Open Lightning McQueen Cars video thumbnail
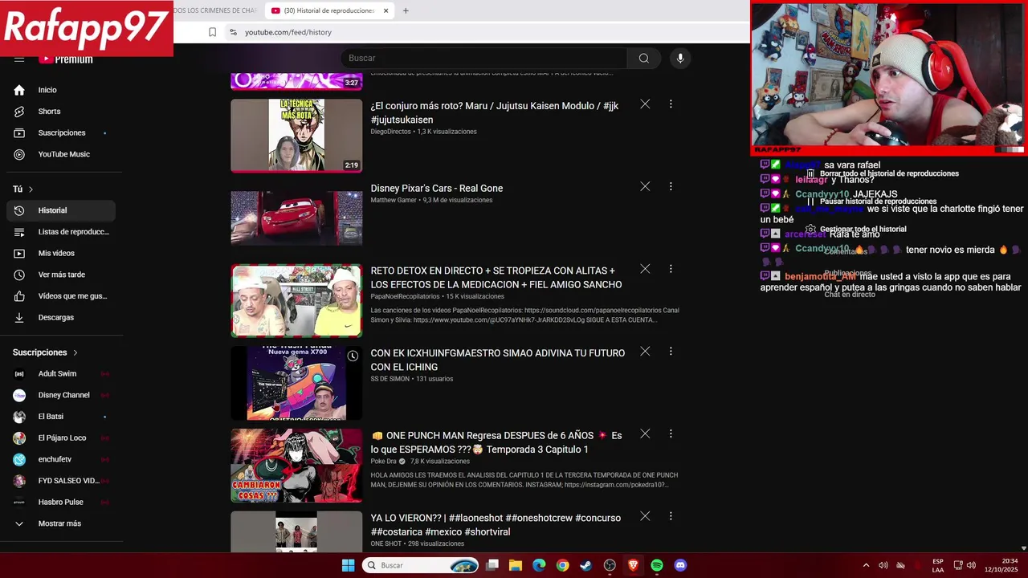 296,218
